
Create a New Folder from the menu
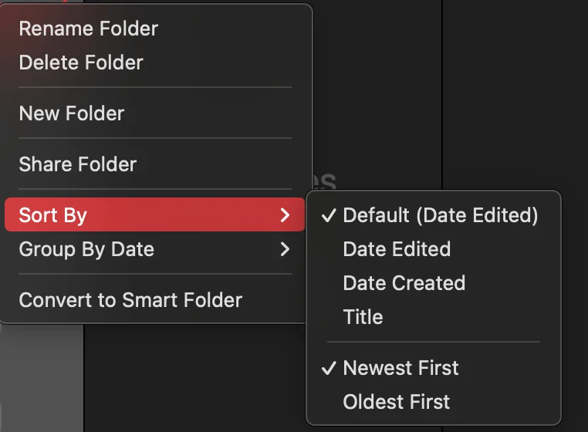pyautogui.click(x=71, y=113)
